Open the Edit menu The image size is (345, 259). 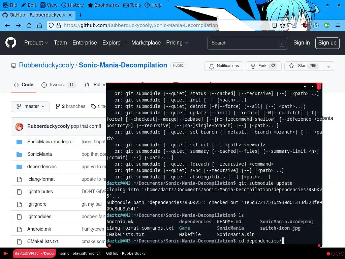(29, 5)
